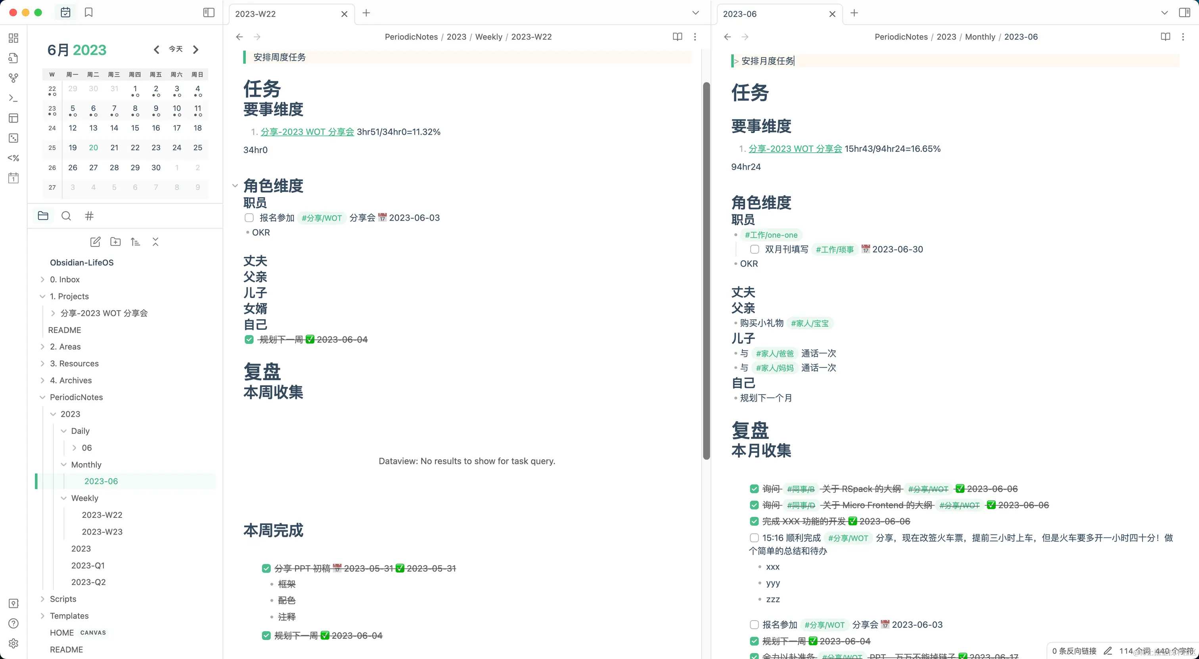This screenshot has height=659, width=1199.
Task: Select June 20 in the calendar
Action: [93, 148]
